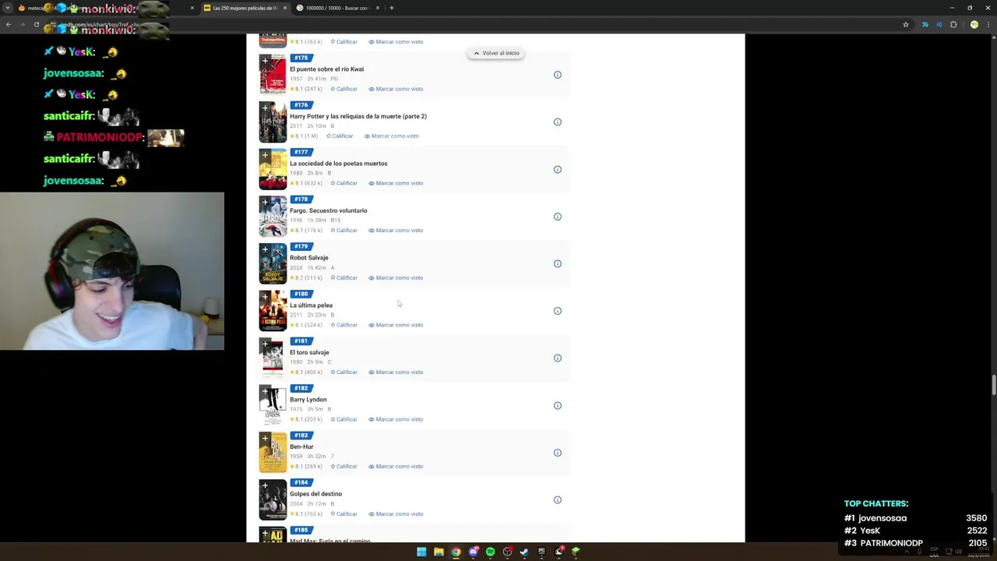Close the 1000000 / 10000 search tab
The height and width of the screenshot is (561, 997).
[x=378, y=8]
